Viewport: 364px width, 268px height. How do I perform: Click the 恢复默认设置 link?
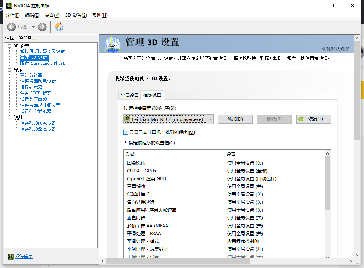click(335, 49)
